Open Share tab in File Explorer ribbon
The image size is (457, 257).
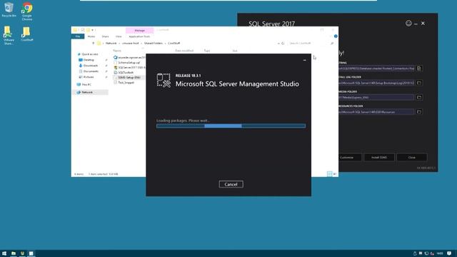105,36
